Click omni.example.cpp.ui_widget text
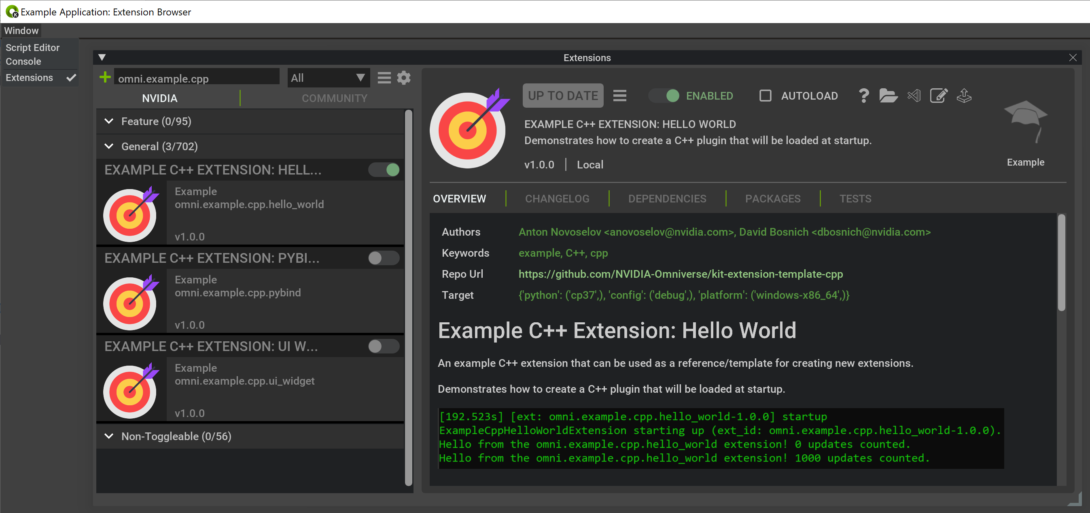Screen dimensions: 1090x513 [244, 381]
